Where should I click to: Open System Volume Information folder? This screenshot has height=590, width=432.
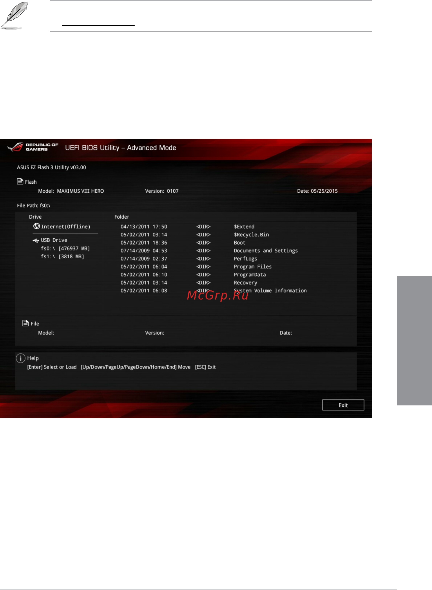point(270,291)
